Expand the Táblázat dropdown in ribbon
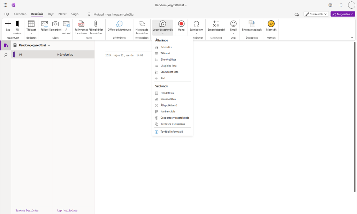This screenshot has height=214, width=357. pyautogui.click(x=31, y=26)
